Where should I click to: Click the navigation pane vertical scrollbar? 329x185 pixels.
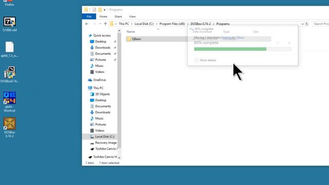[x=119, y=90]
